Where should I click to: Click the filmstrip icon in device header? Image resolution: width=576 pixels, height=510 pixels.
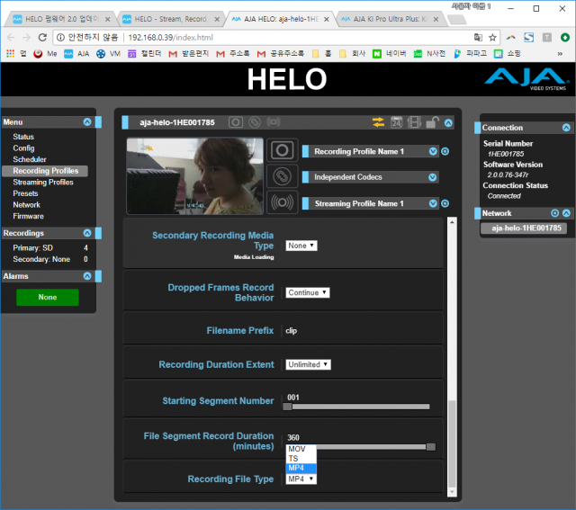(414, 122)
